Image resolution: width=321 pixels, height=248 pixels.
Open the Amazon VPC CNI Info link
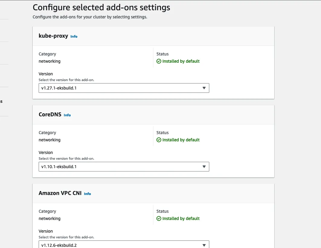point(87,194)
